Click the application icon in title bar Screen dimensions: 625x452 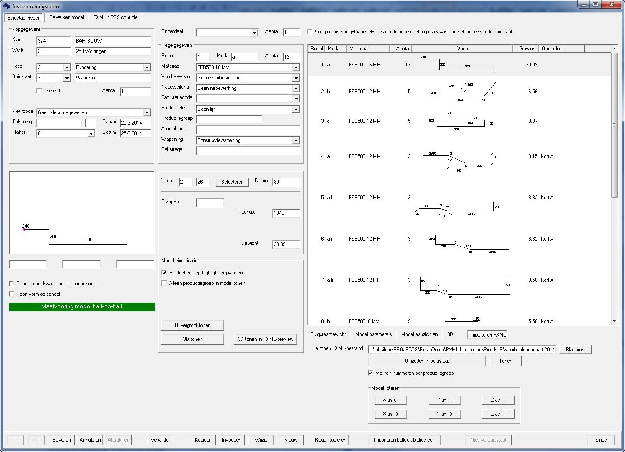pos(7,6)
